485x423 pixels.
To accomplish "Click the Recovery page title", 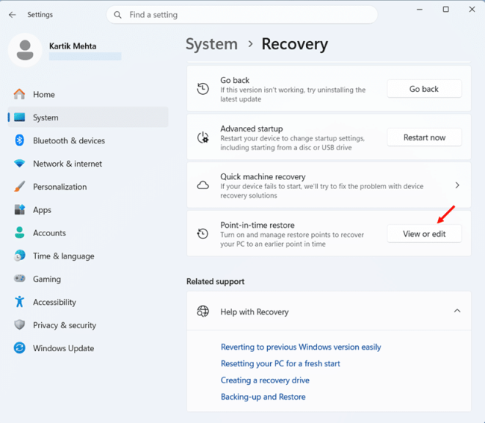I will 295,44.
